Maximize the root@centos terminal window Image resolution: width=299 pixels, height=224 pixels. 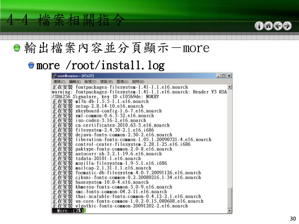(x=223, y=76)
